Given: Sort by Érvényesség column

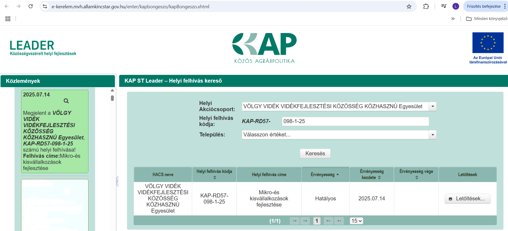Looking at the screenshot, I should 325,175.
